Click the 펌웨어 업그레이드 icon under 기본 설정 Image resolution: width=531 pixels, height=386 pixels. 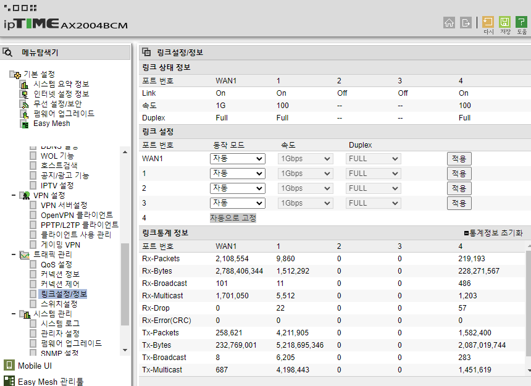(x=24, y=114)
